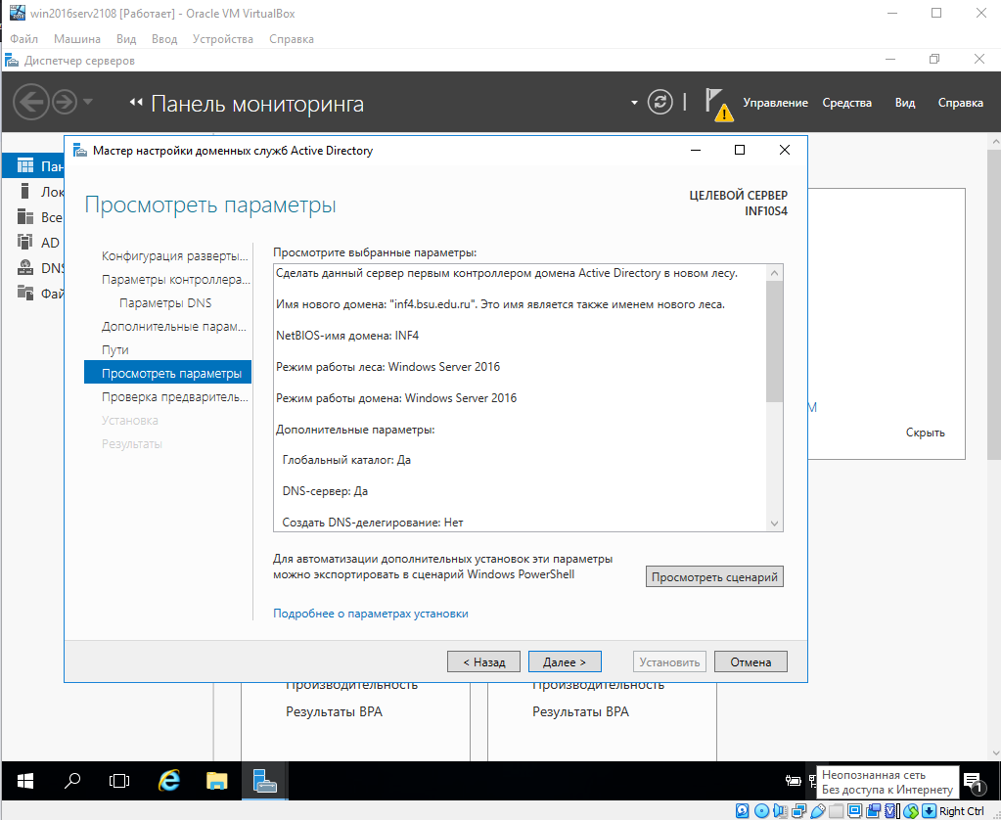Click the Просмотреть сценарий button
The width and height of the screenshot is (1001, 820).
point(714,576)
